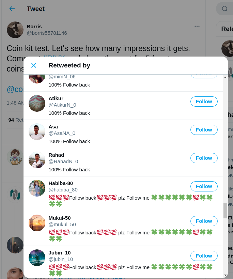Click the scrollbar down arrow in the dialog
Viewport: 233px width, 279px height.
[x=226, y=276]
